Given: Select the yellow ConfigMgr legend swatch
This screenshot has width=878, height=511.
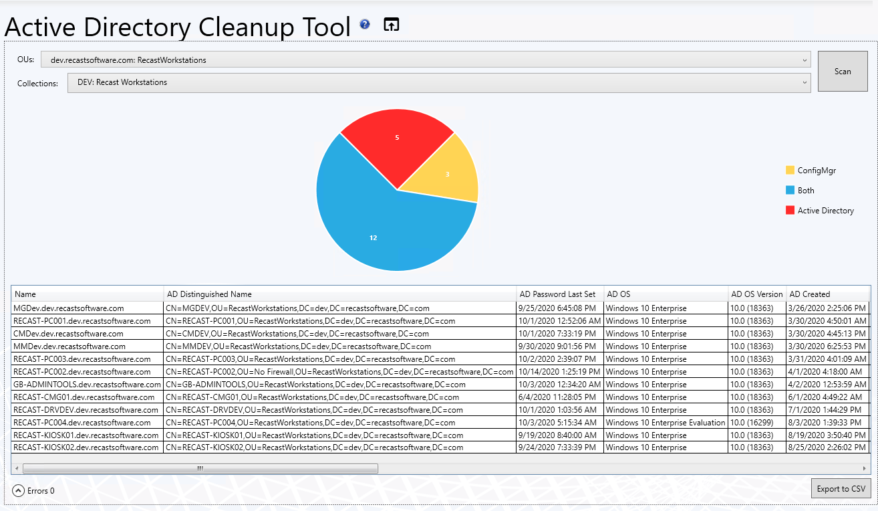Looking at the screenshot, I should click(790, 171).
